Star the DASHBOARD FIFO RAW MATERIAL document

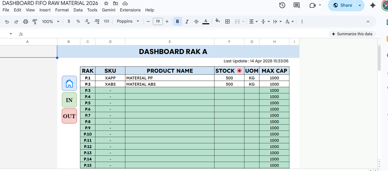click(x=106, y=3)
